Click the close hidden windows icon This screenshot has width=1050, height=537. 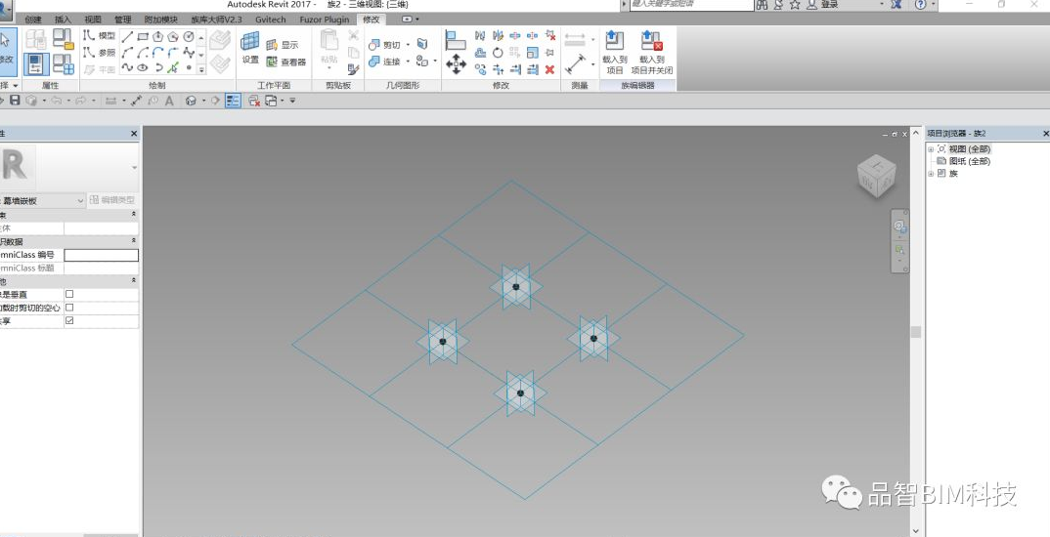pos(254,101)
